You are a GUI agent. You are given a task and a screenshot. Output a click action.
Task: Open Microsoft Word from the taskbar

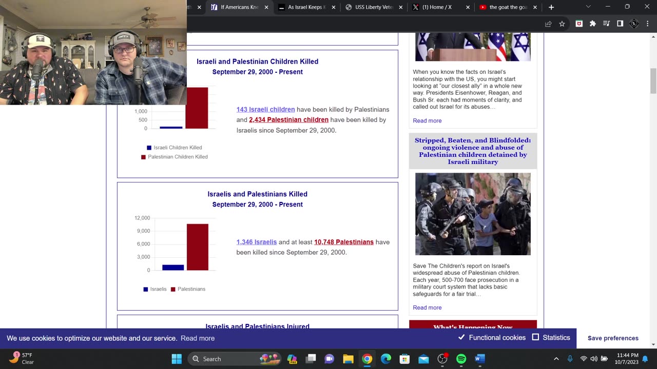pyautogui.click(x=480, y=359)
